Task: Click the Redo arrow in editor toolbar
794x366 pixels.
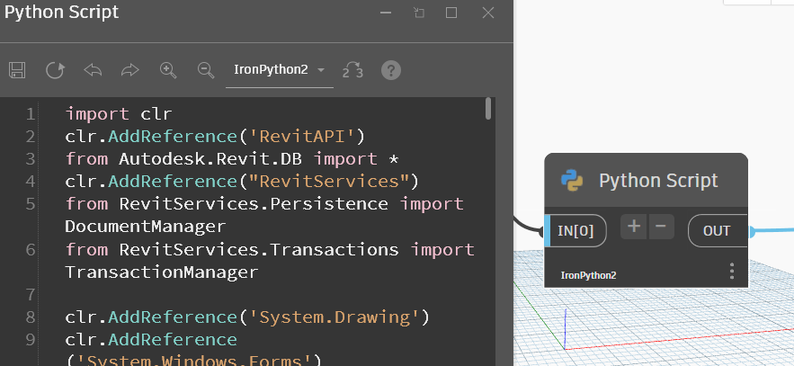Action: tap(130, 70)
